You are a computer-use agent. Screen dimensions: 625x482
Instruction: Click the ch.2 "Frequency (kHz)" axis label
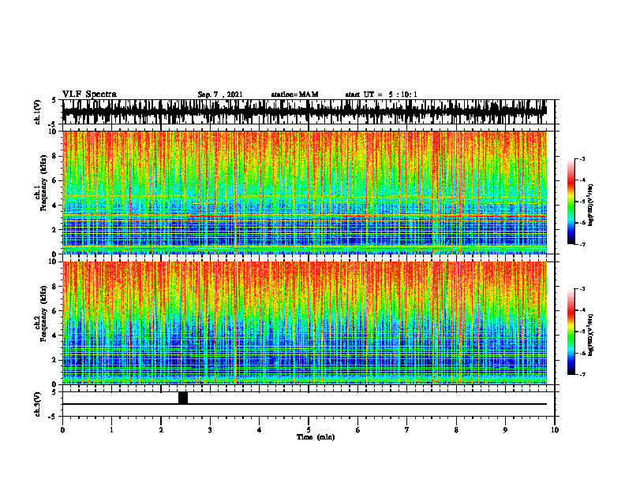click(x=44, y=313)
